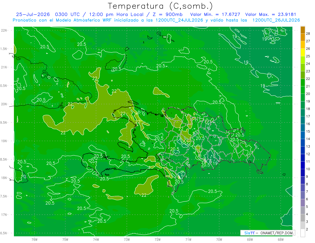Click the color scale label "28"
This screenshot has width=315, height=243.
[x=308, y=34]
